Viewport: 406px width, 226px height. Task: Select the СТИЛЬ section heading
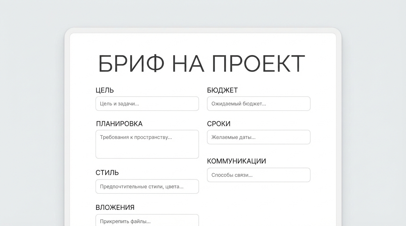pyautogui.click(x=107, y=173)
